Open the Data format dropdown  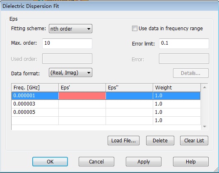click(x=70, y=72)
